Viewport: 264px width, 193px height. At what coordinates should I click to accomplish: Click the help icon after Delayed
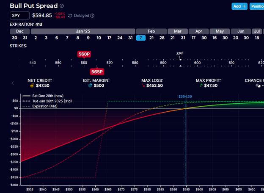coord(92,16)
